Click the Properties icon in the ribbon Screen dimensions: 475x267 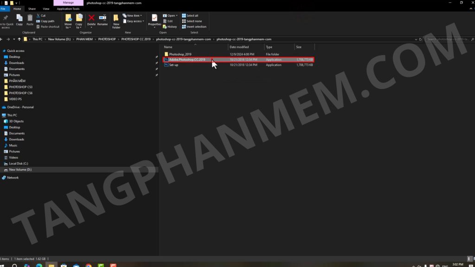coord(154,18)
